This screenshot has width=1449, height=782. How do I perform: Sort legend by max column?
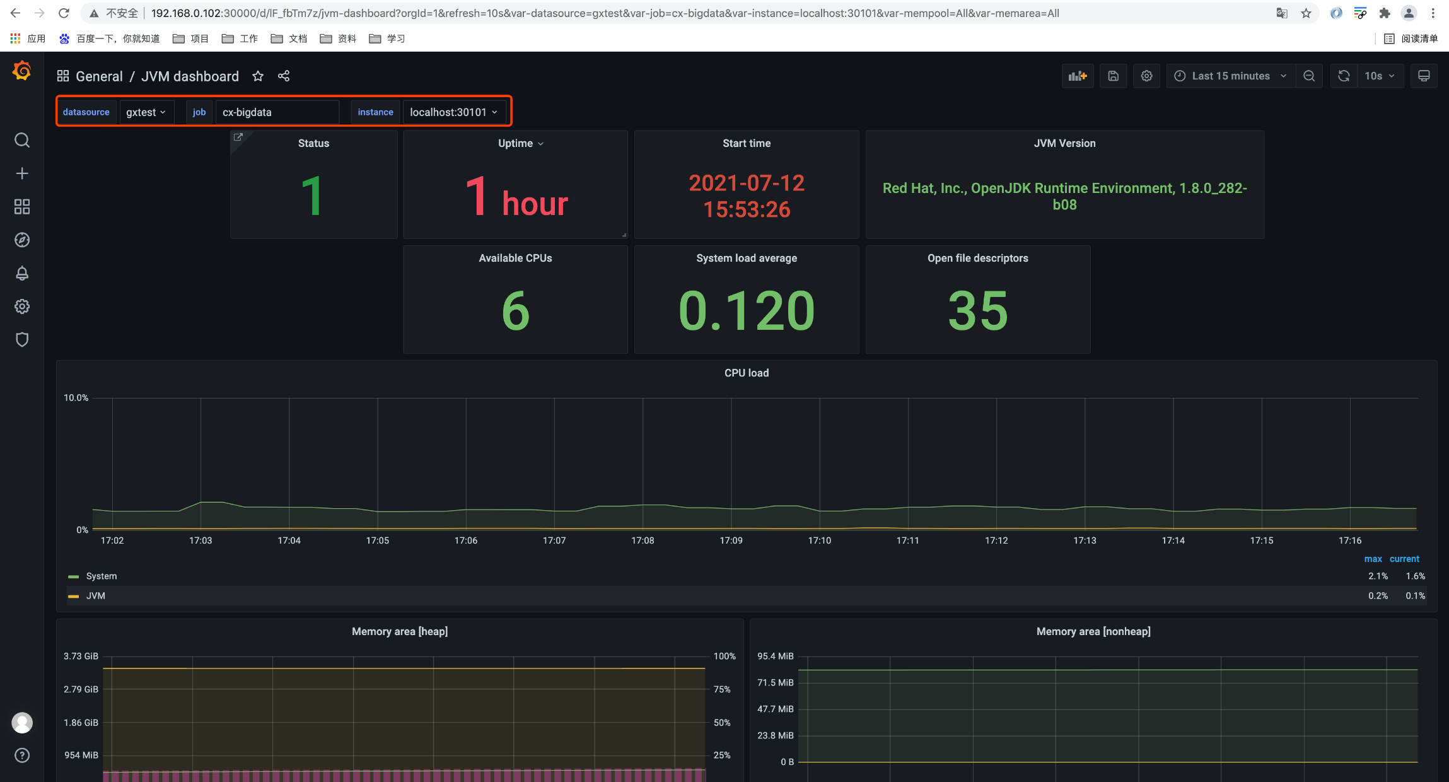point(1373,559)
